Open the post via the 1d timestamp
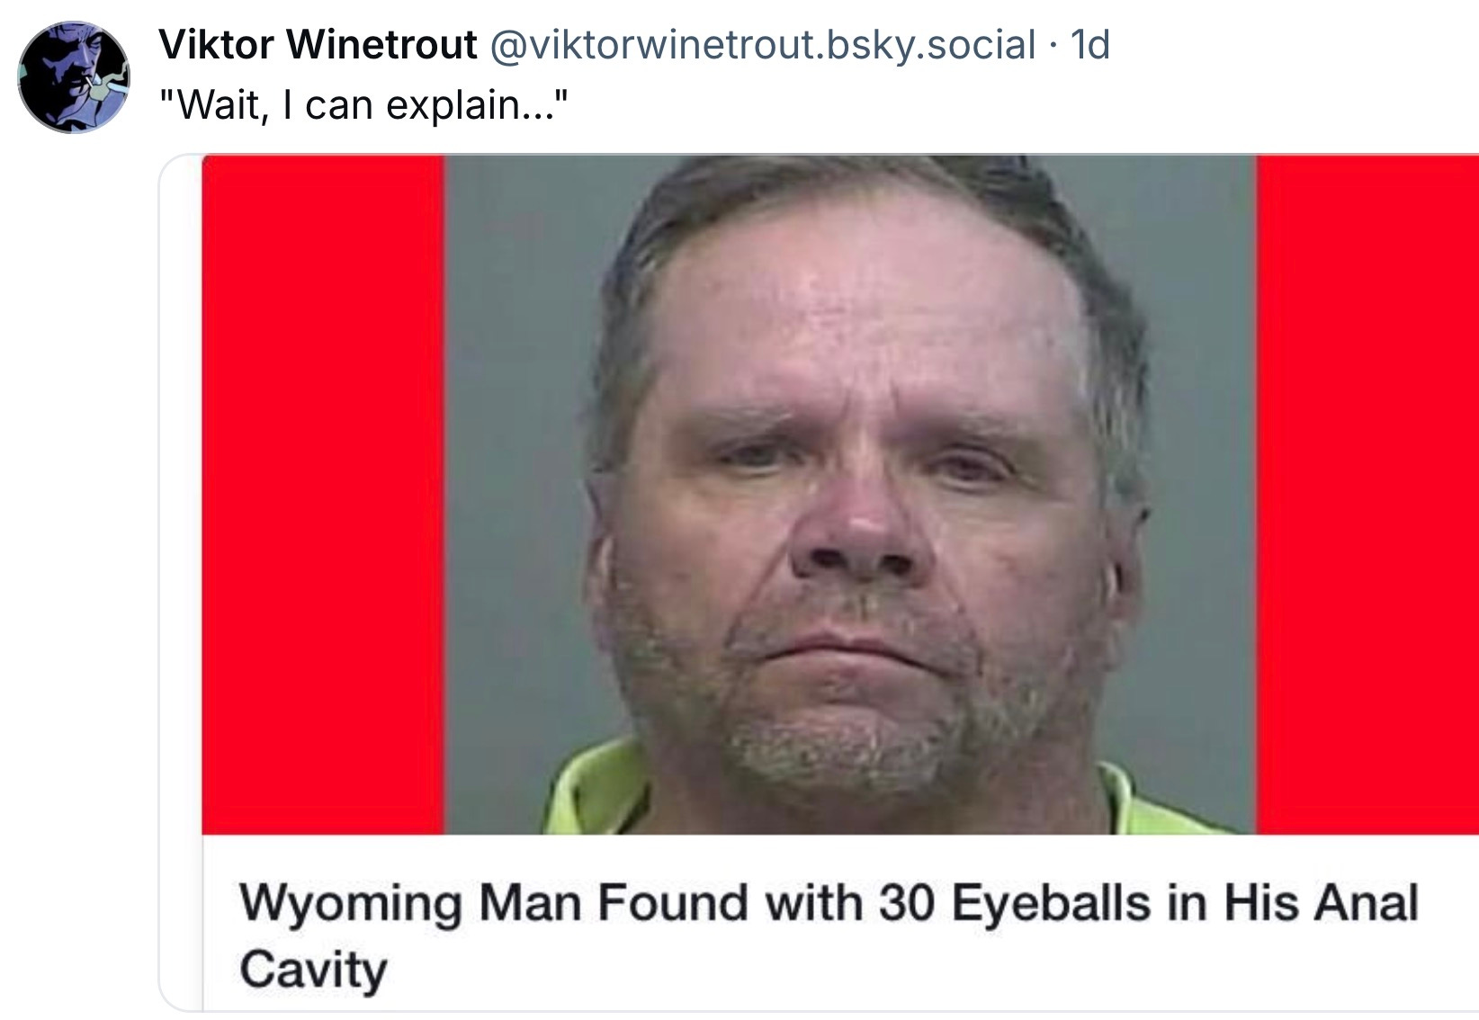This screenshot has width=1479, height=1020. coord(1089,45)
